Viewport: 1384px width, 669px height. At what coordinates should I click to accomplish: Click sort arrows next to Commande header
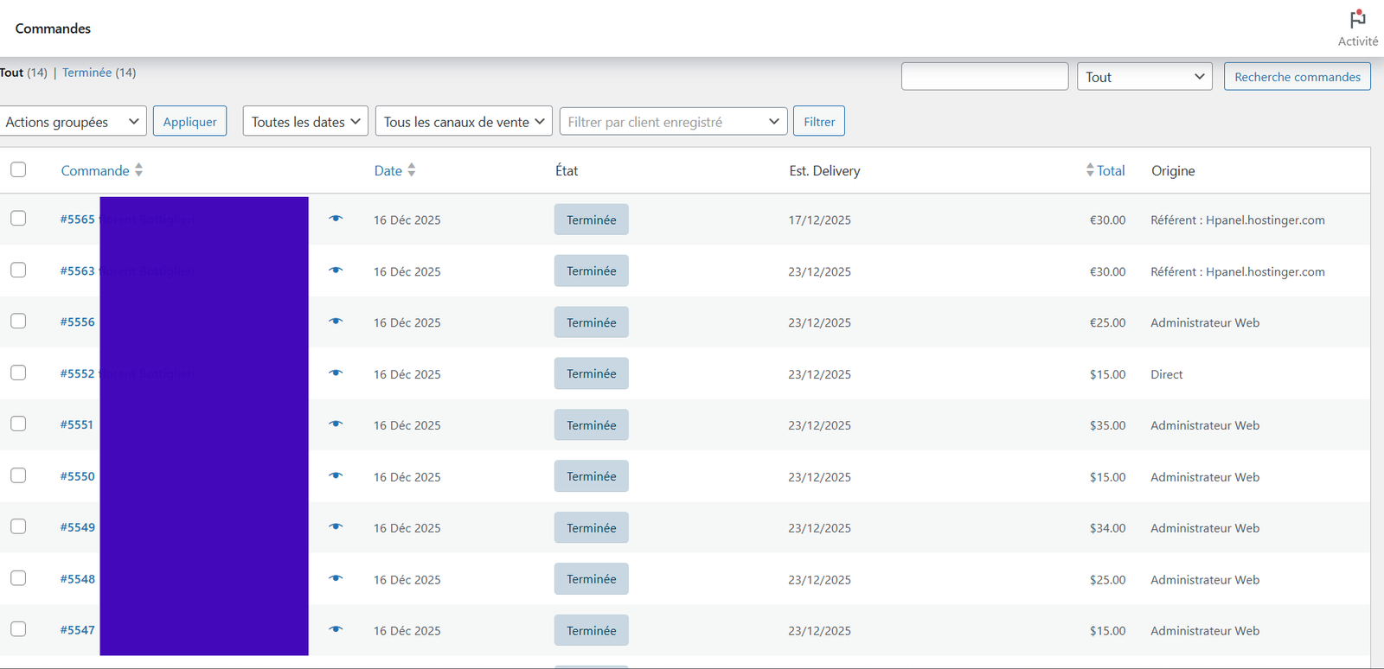[x=138, y=170]
